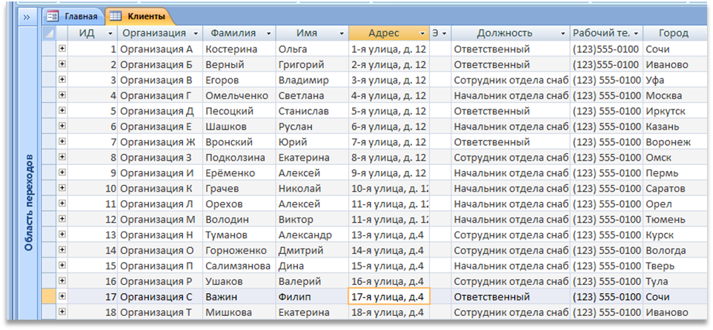Click the city cell Вологда

(x=674, y=250)
